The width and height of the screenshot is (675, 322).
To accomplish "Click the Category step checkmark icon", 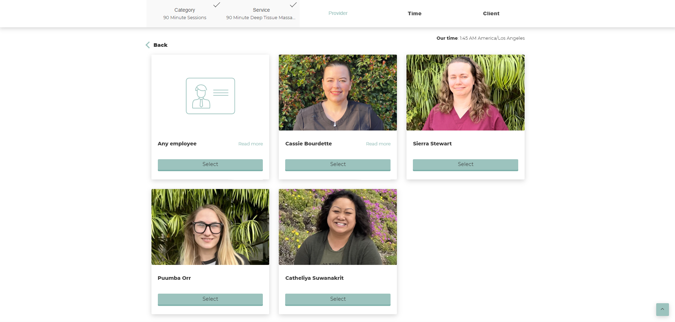I will point(216,5).
